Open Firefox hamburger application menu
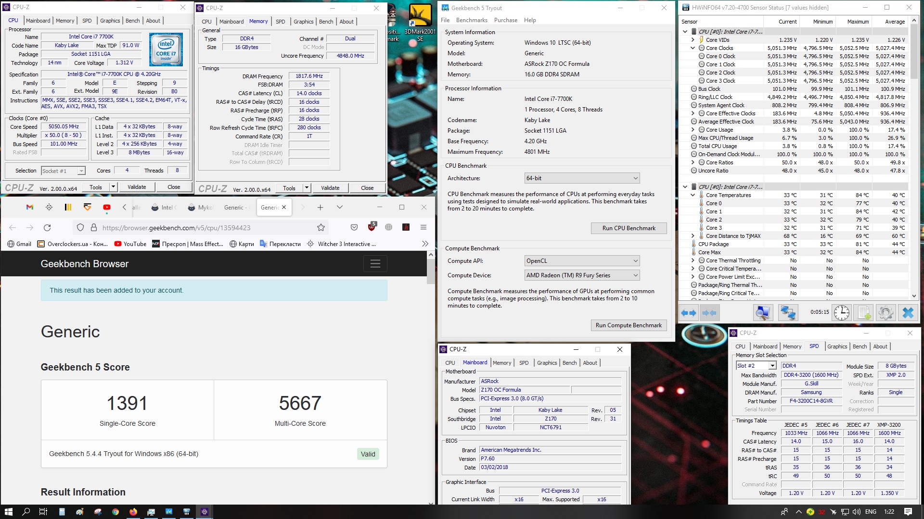Image resolution: width=924 pixels, height=519 pixels. 423,228
